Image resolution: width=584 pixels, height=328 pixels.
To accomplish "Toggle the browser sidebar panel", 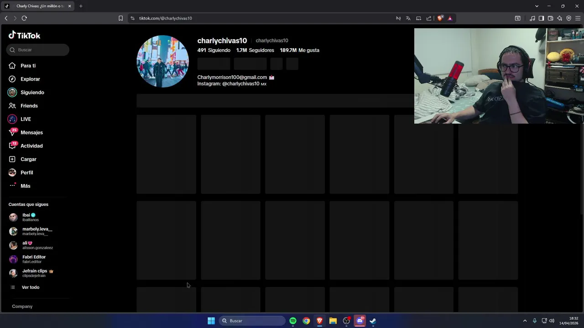I will coord(541,18).
